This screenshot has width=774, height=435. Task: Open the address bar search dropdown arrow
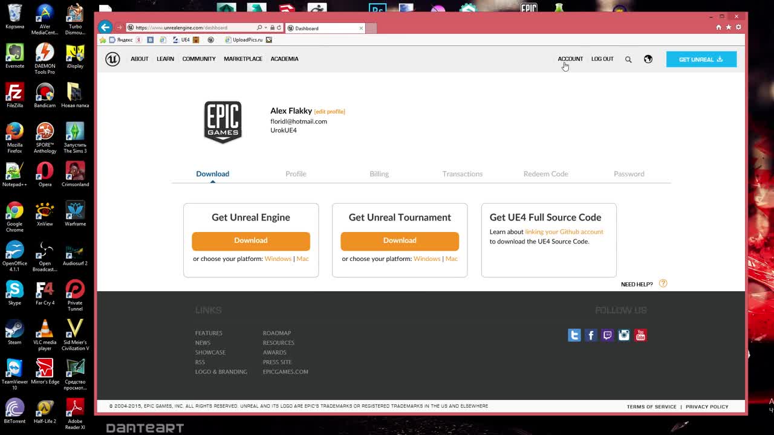(x=265, y=28)
